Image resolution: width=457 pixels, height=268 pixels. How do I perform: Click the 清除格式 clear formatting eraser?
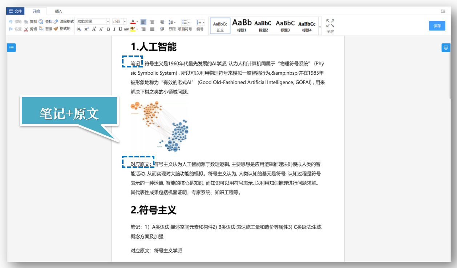[x=56, y=21]
